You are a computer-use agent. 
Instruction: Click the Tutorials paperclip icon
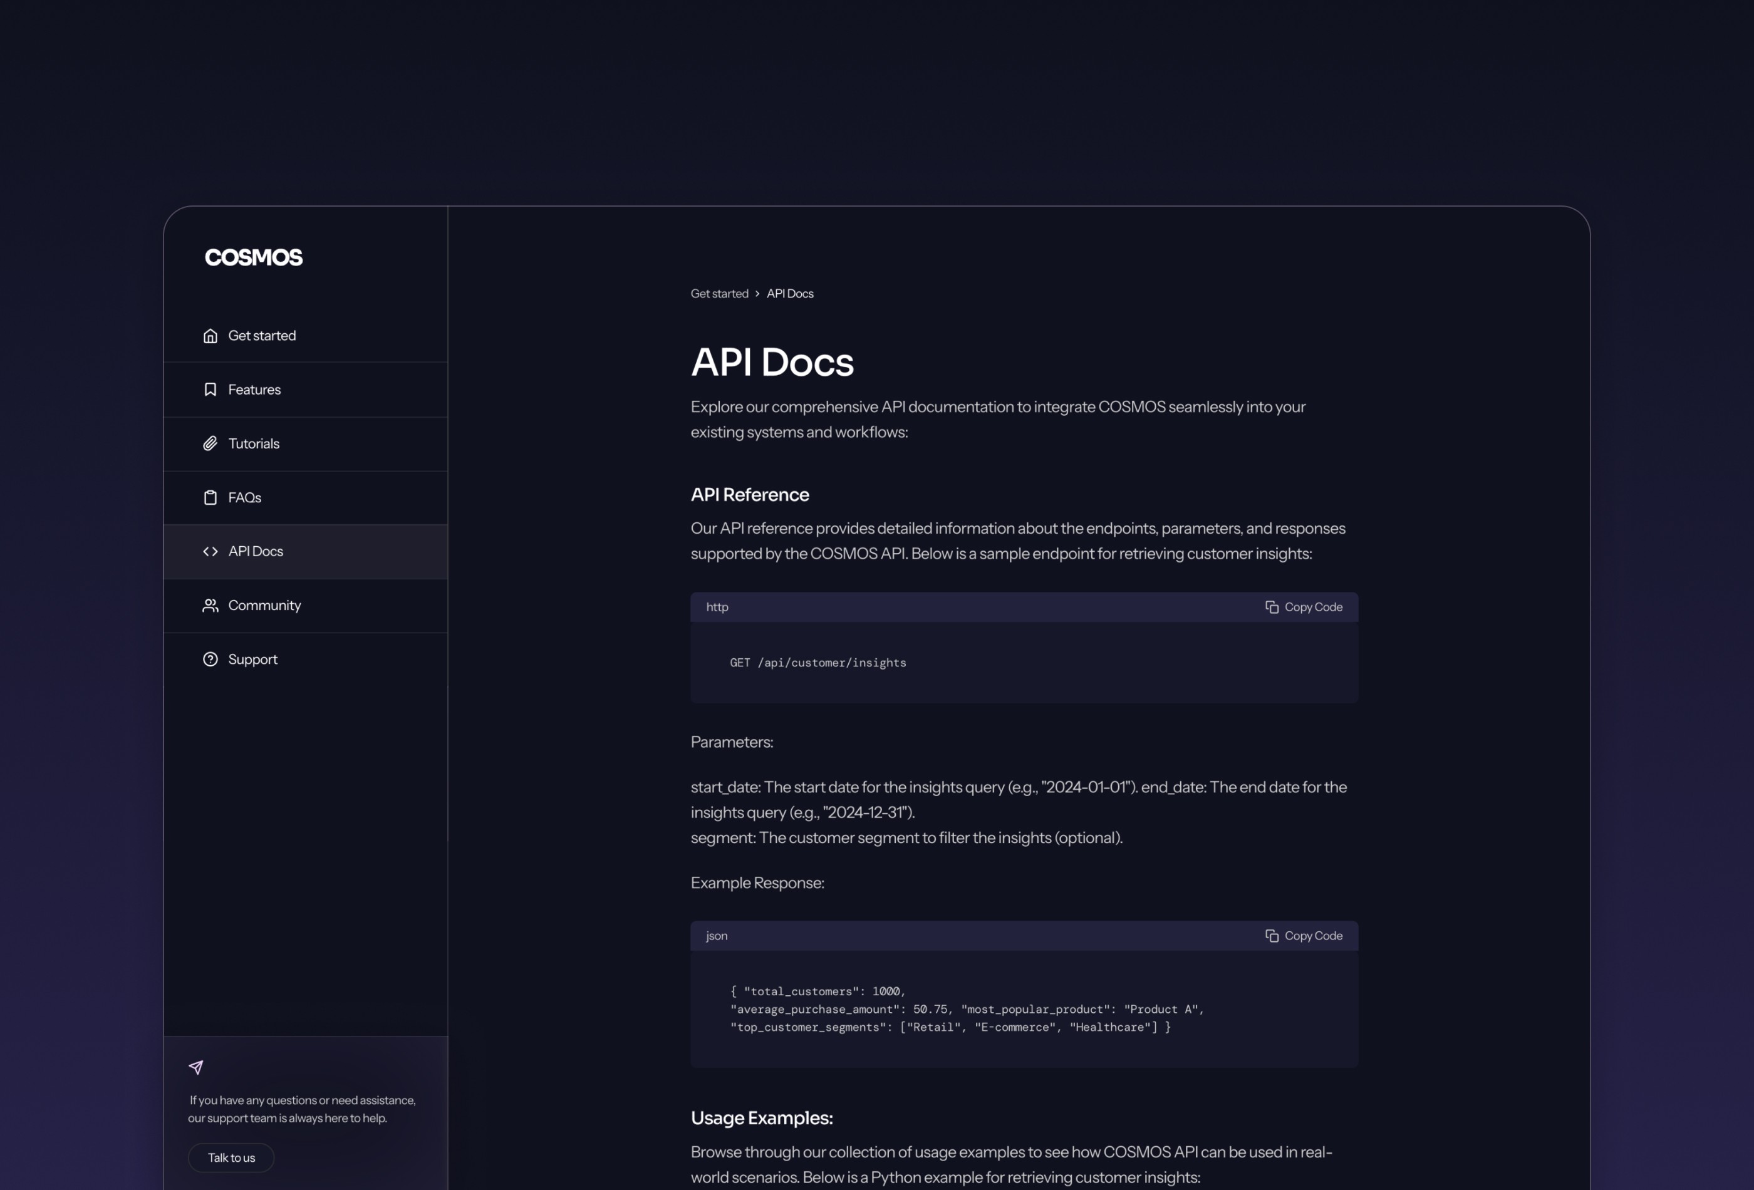click(x=210, y=443)
